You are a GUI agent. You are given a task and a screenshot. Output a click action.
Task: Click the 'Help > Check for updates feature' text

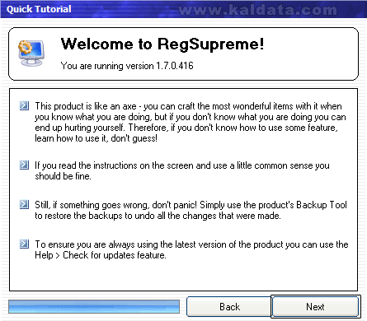pos(101,255)
